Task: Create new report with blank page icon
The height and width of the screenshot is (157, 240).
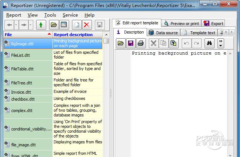Action: click(x=76, y=25)
